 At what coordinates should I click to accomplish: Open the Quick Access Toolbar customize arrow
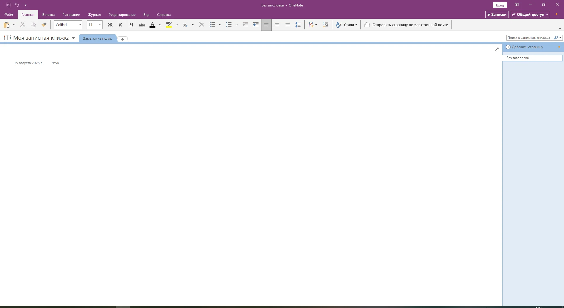(26, 5)
